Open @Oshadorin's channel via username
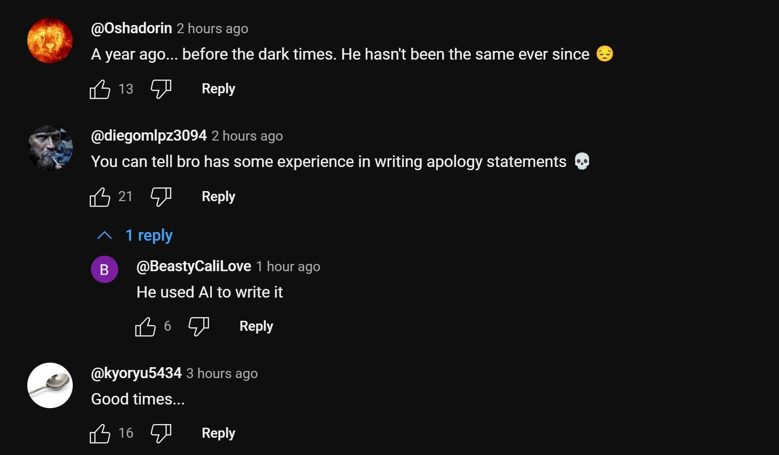This screenshot has height=455, width=779. [131, 28]
